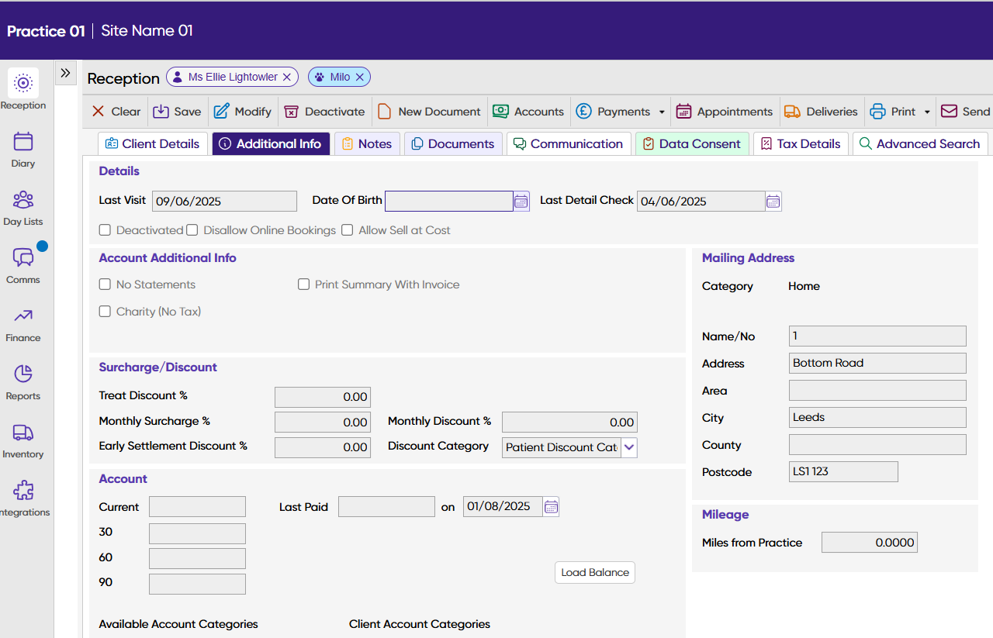Tick the Charity (No Tax) checkbox
Viewport: 993px width, 638px height.
pos(105,312)
